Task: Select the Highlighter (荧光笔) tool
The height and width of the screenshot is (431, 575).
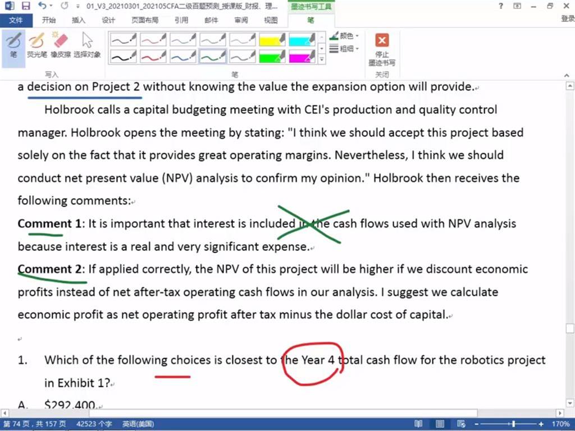Action: pos(36,45)
